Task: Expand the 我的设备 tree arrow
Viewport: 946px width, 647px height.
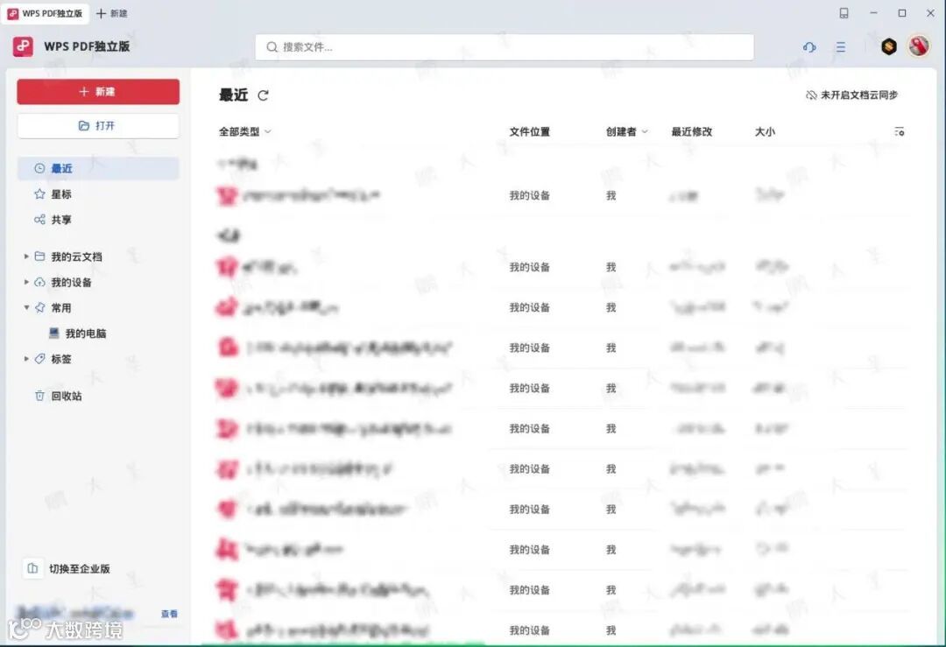Action: (26, 282)
